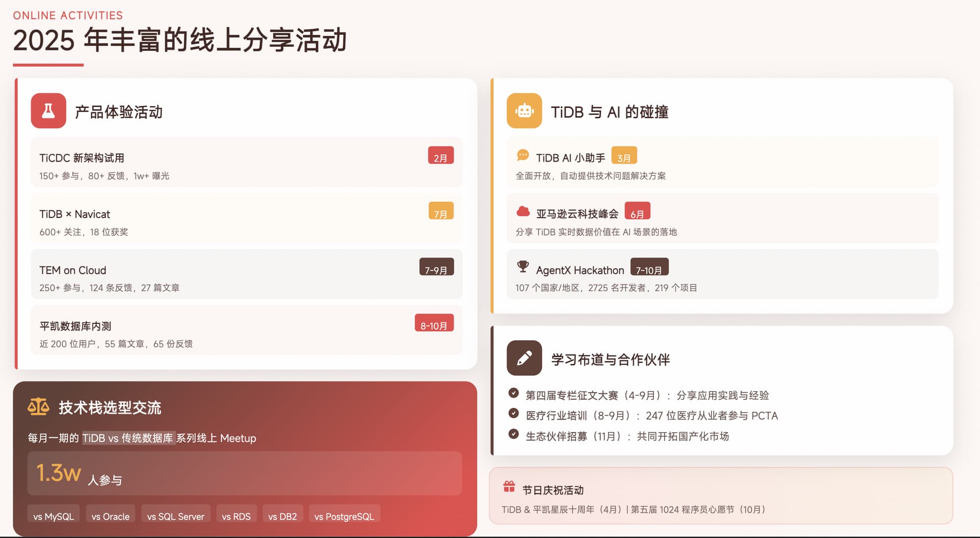The image size is (980, 538).
Task: Click the check icon for 生态伙伴招募
Action: click(x=513, y=434)
